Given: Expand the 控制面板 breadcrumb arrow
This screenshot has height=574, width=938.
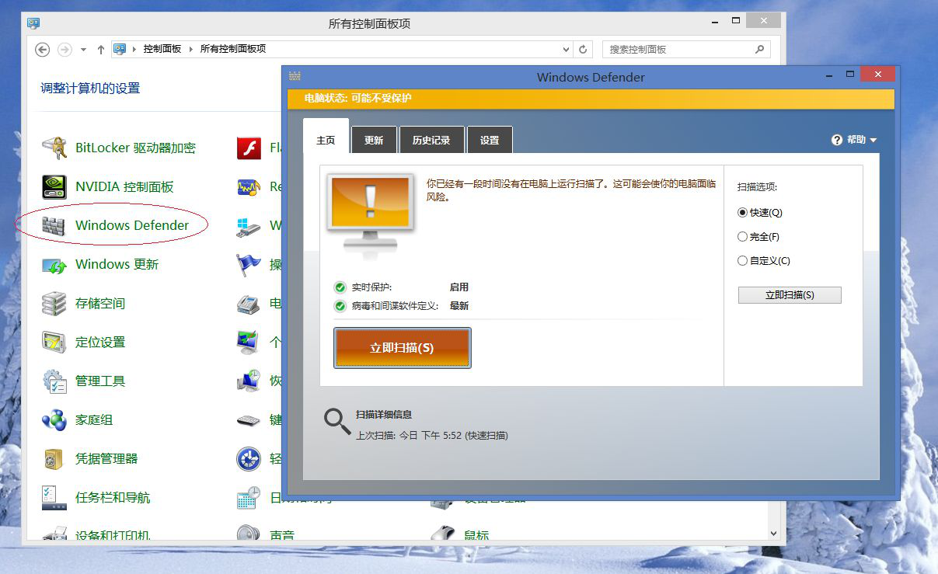Looking at the screenshot, I should point(191,49).
